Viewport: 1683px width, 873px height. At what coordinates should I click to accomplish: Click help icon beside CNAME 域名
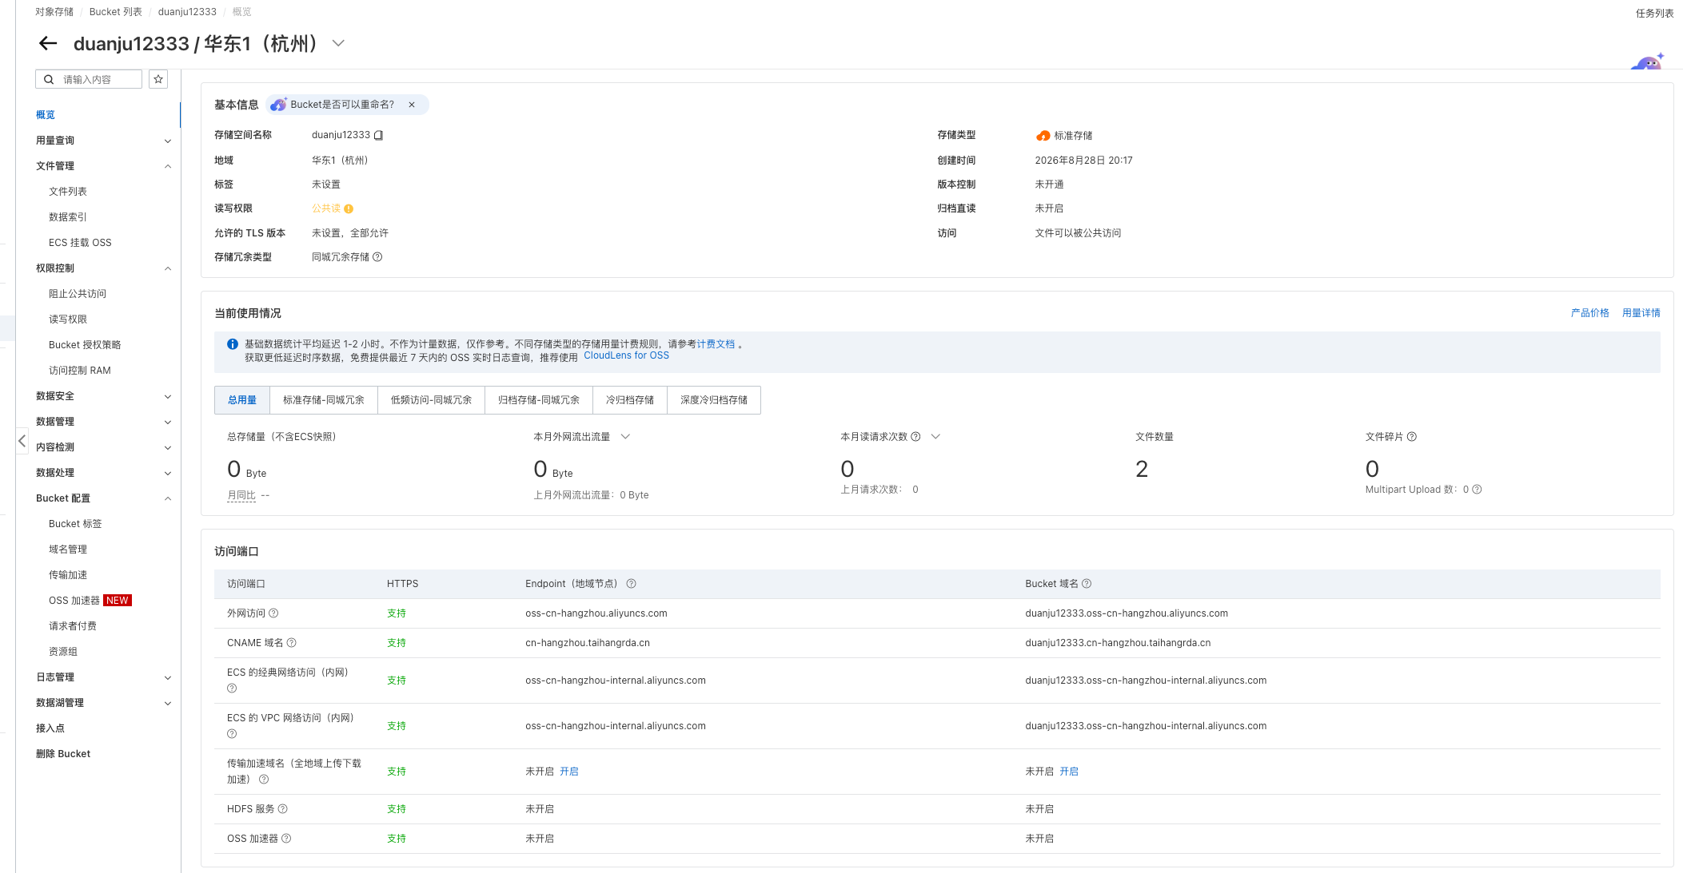pyautogui.click(x=291, y=643)
